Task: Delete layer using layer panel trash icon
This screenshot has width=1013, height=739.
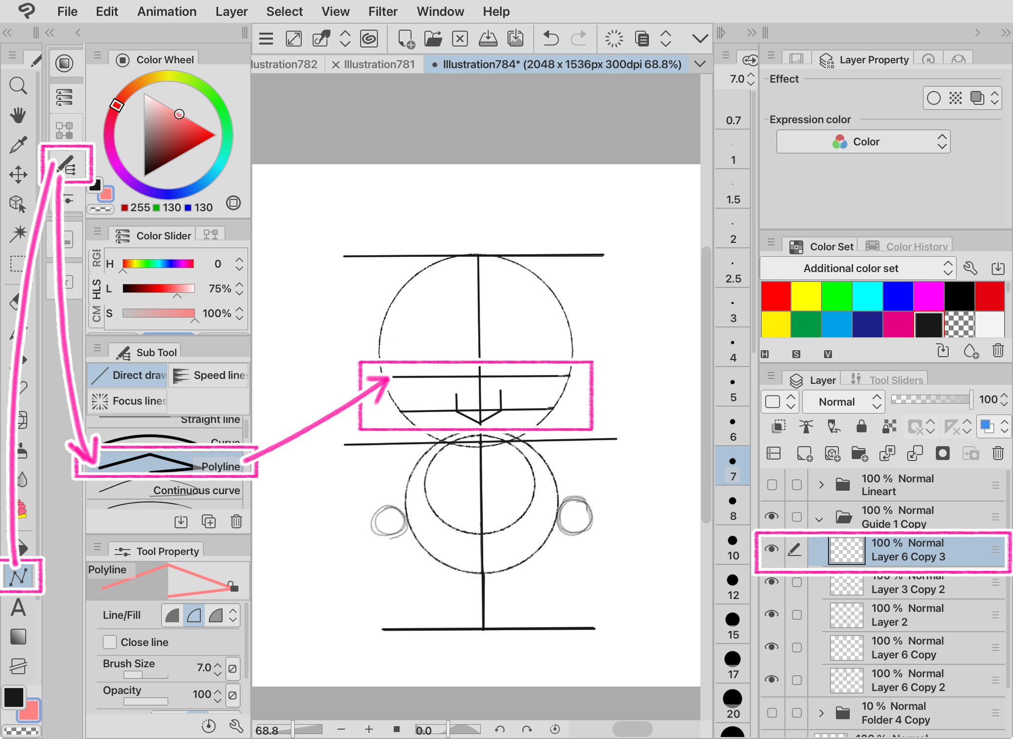Action: 998,453
